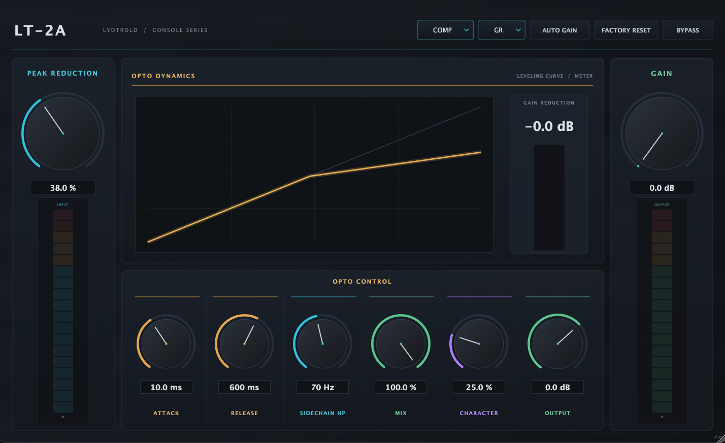The width and height of the screenshot is (725, 443).
Task: Click the 25.0 % character value field
Action: coord(479,387)
